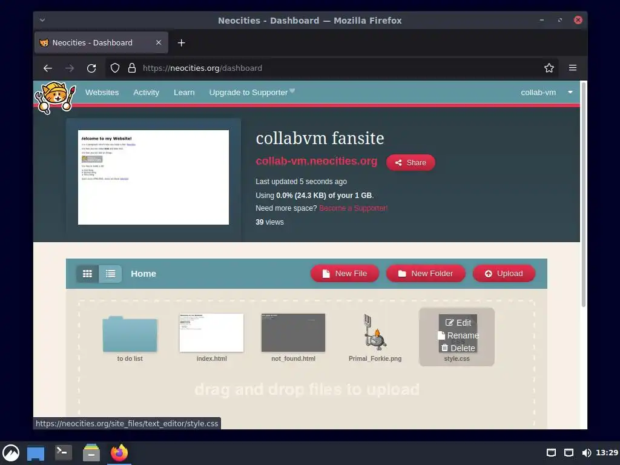This screenshot has width=620, height=465.
Task: Open a new browser tab
Action: [x=181, y=43]
